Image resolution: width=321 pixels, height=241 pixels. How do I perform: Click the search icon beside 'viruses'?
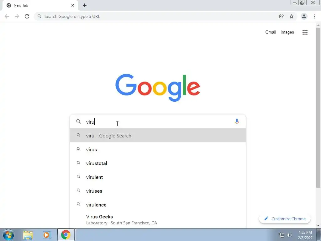(x=78, y=190)
